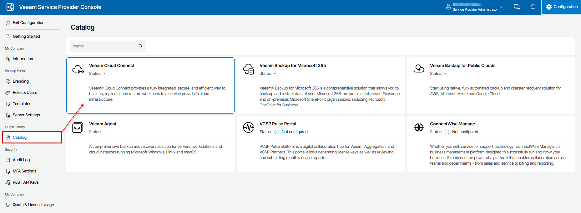
Task: Click the Roles & Users people icon
Action: pos(8,93)
